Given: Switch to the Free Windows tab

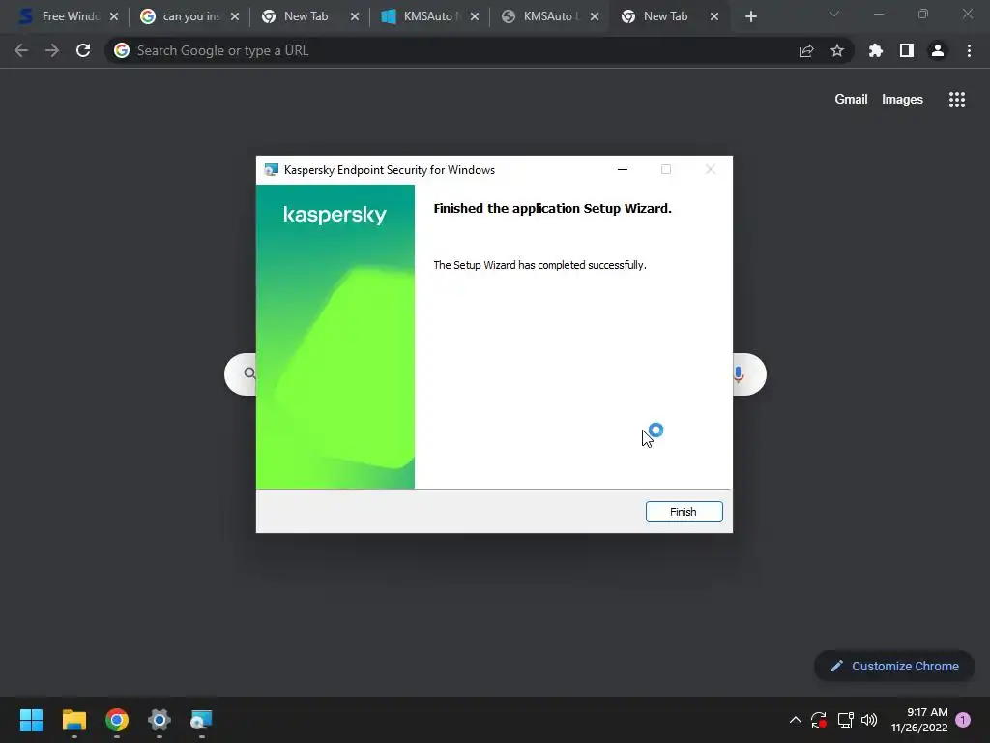Looking at the screenshot, I should click(x=68, y=16).
